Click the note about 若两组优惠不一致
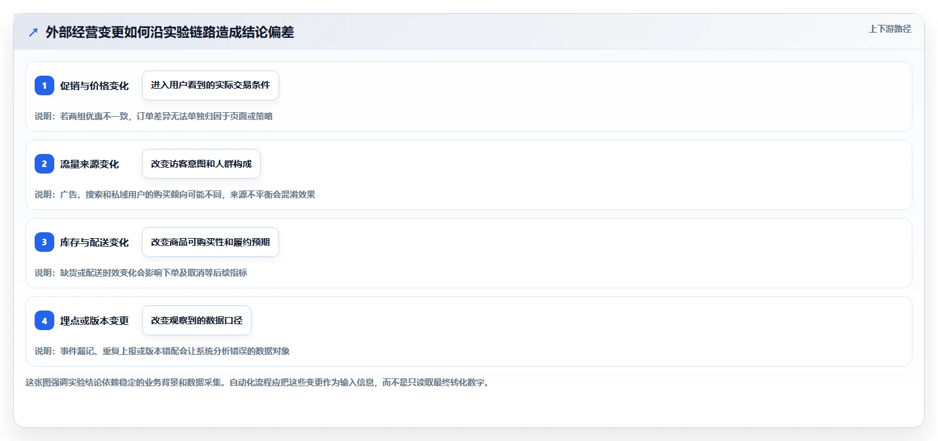The image size is (938, 441). click(154, 116)
